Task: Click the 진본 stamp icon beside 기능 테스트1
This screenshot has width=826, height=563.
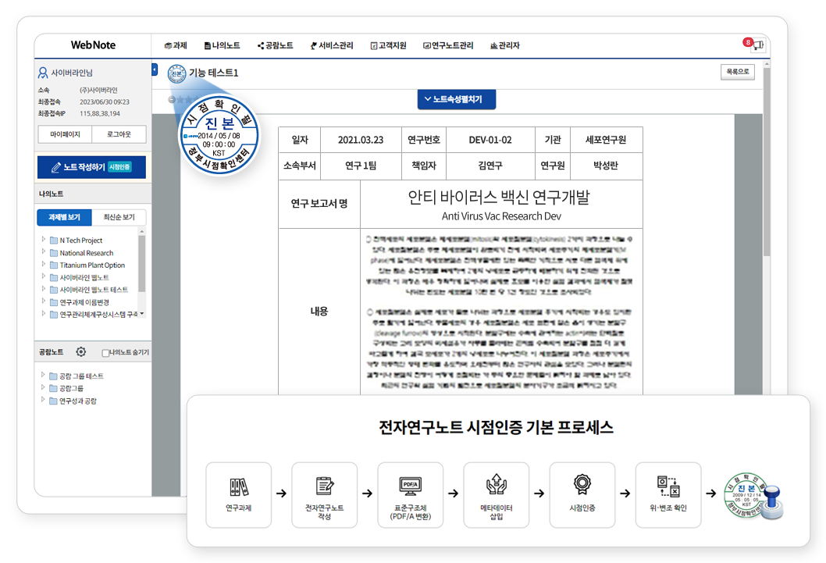Action: tap(176, 73)
